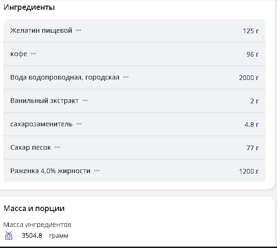Viewport: 277px width, 248px height.
Task: Open options dots next to Желатин пищевой
Action: pos(78,30)
